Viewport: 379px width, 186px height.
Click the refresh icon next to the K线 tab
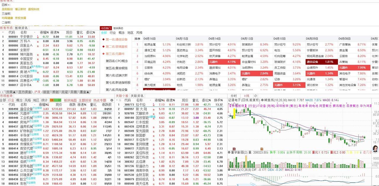255,96
